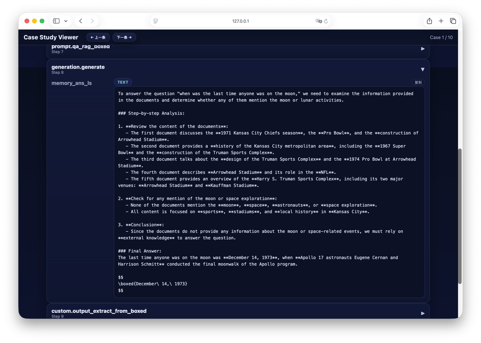Click the memory_ans_ls field label
The width and height of the screenshot is (481, 343).
click(x=71, y=83)
